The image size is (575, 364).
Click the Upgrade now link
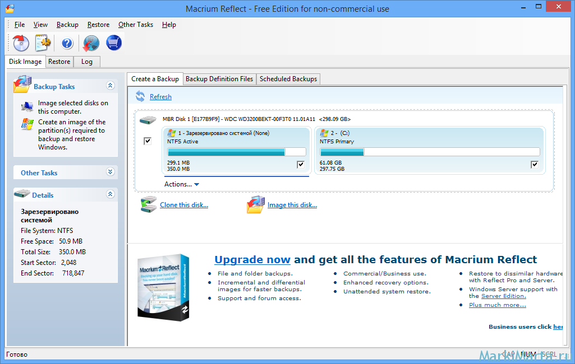pyautogui.click(x=252, y=260)
